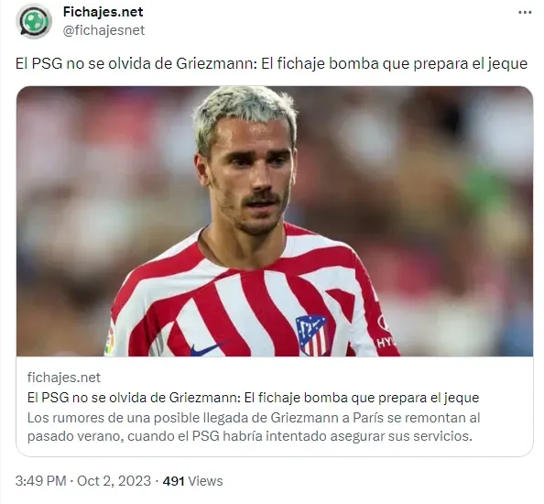
Task: Click the Atlético Madrid crest on jersey
Action: pyautogui.click(x=312, y=334)
